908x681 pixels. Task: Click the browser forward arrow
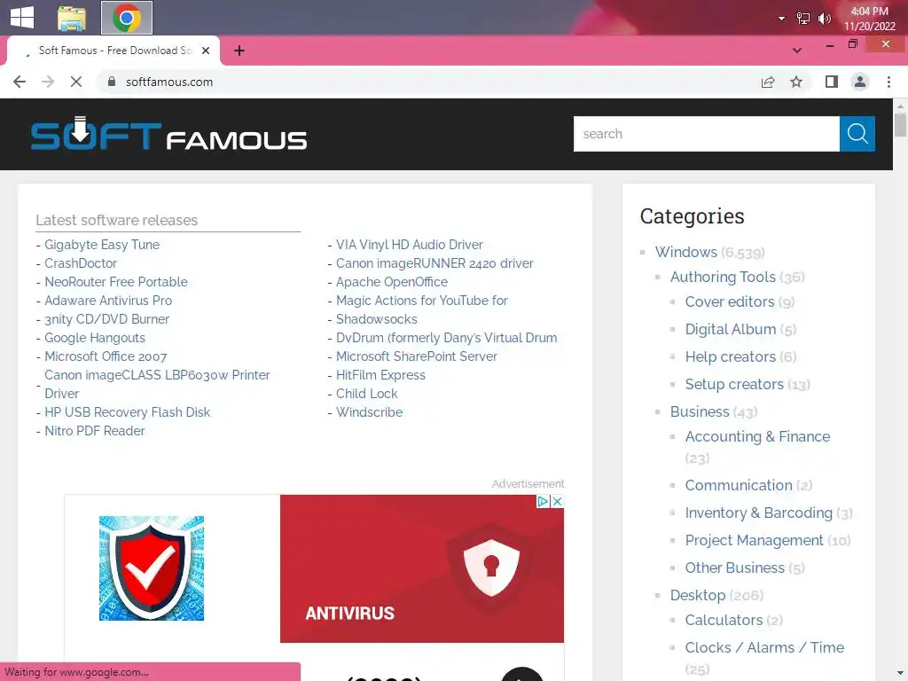coord(48,82)
